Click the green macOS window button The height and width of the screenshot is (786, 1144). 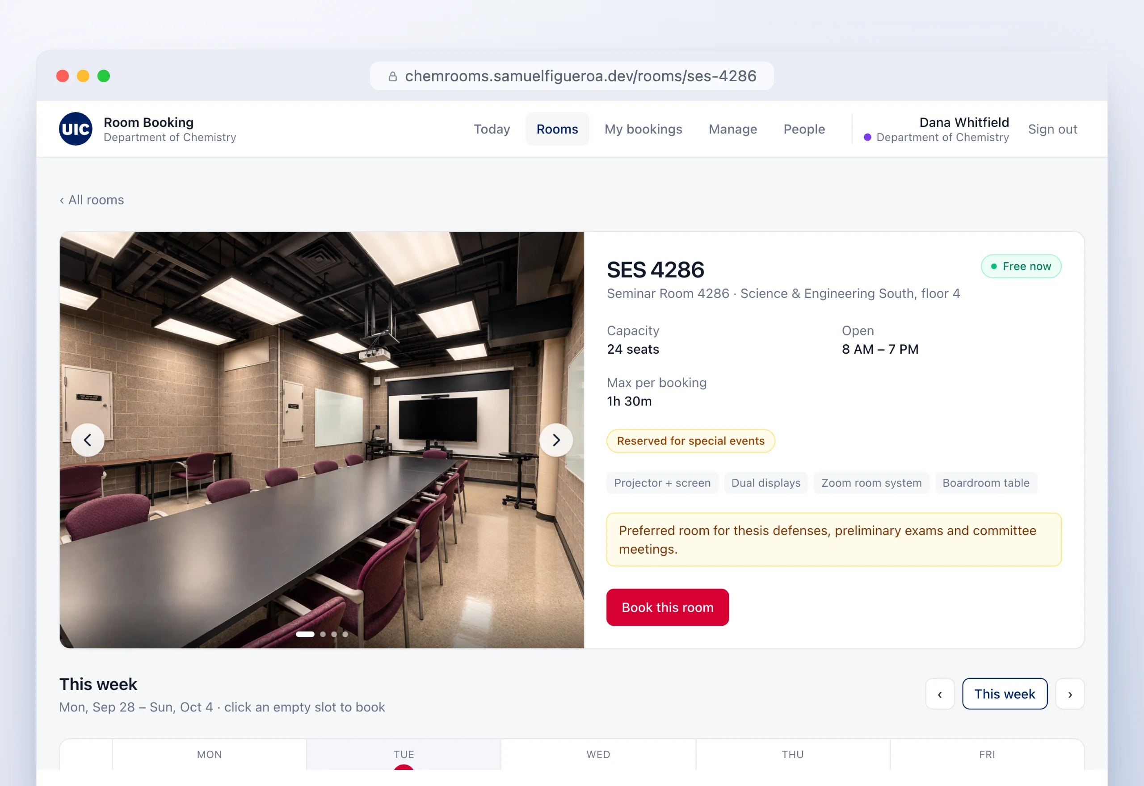pyautogui.click(x=104, y=76)
